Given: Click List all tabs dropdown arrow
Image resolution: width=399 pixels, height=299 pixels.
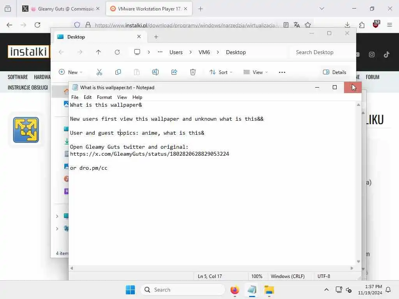Looking at the screenshot, I should coord(322,9).
